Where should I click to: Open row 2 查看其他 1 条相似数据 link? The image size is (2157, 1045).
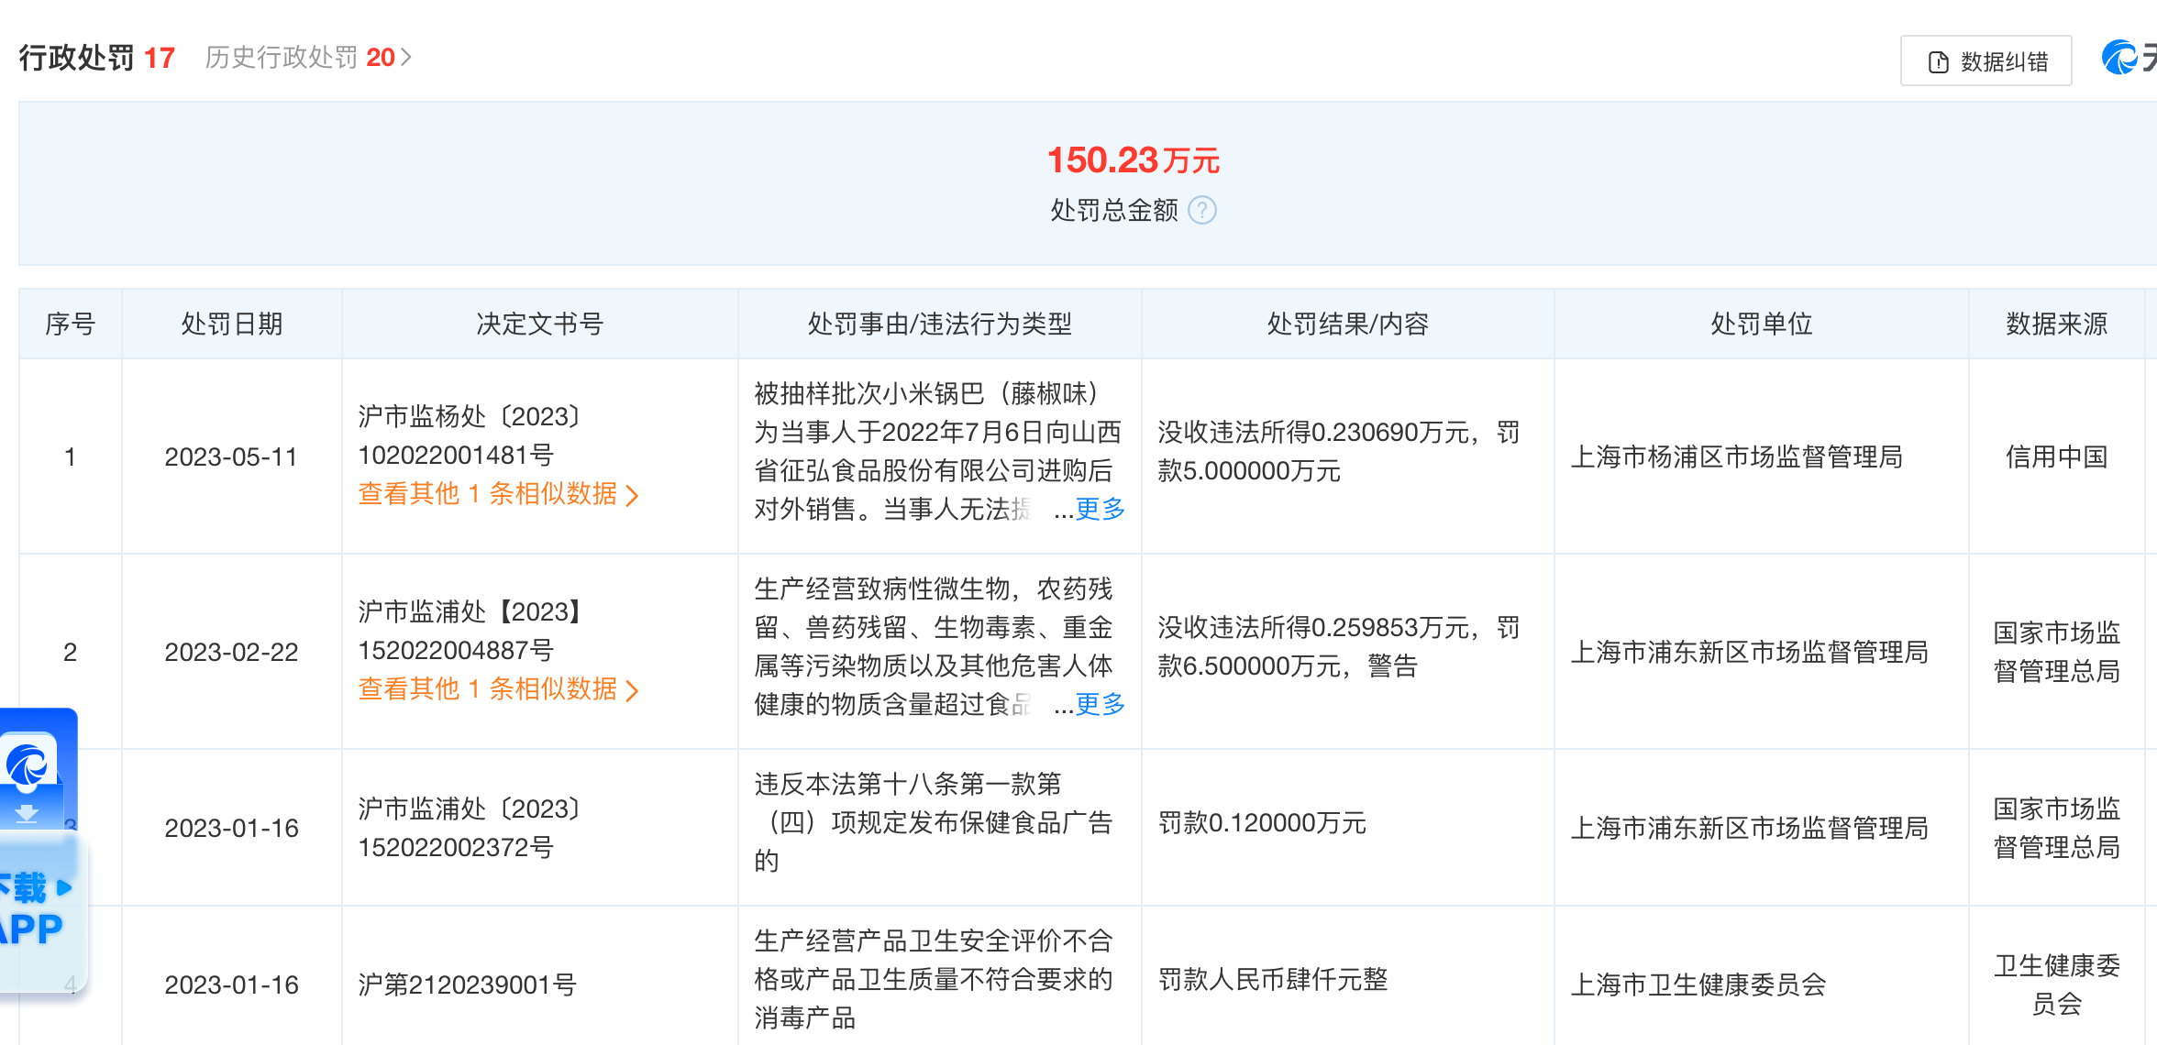coord(497,689)
